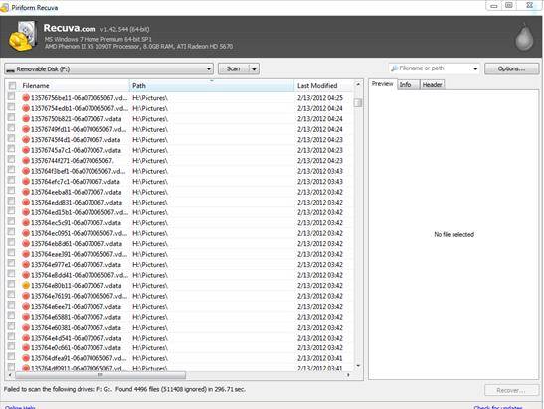Screen dimensions: 544x409
Task: Click the 2/13/2012 04:25 modified date cell
Action: (x=320, y=98)
